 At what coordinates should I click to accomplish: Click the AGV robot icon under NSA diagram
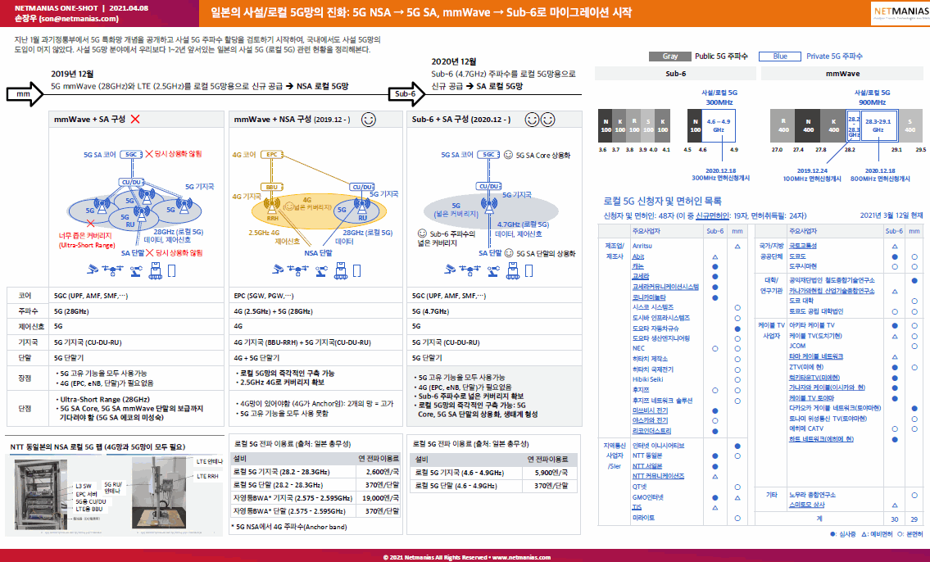(340, 270)
